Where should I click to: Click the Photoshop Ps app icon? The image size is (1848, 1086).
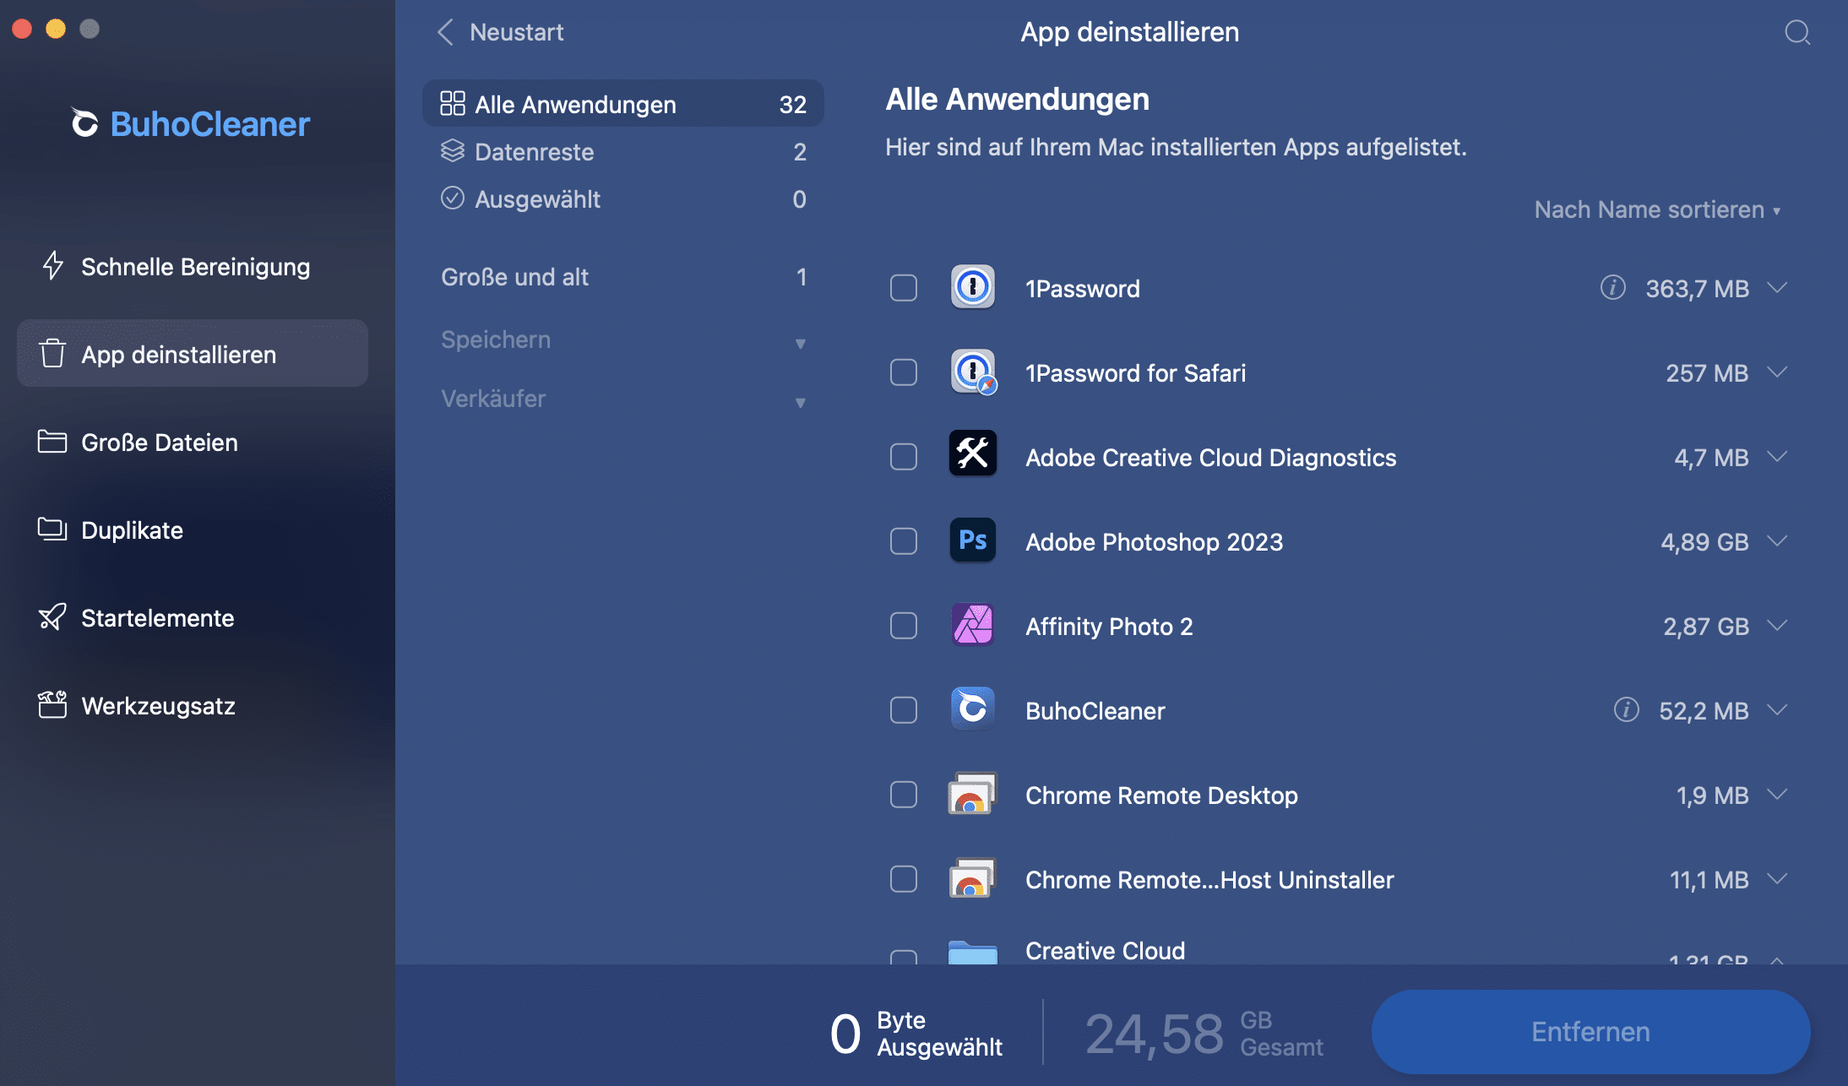(973, 540)
